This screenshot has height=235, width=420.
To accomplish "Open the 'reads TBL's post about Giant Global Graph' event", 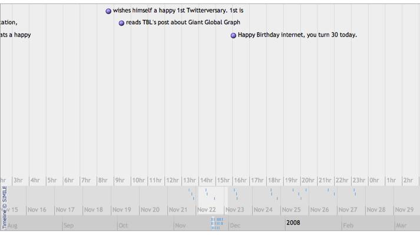I will pyautogui.click(x=183, y=22).
